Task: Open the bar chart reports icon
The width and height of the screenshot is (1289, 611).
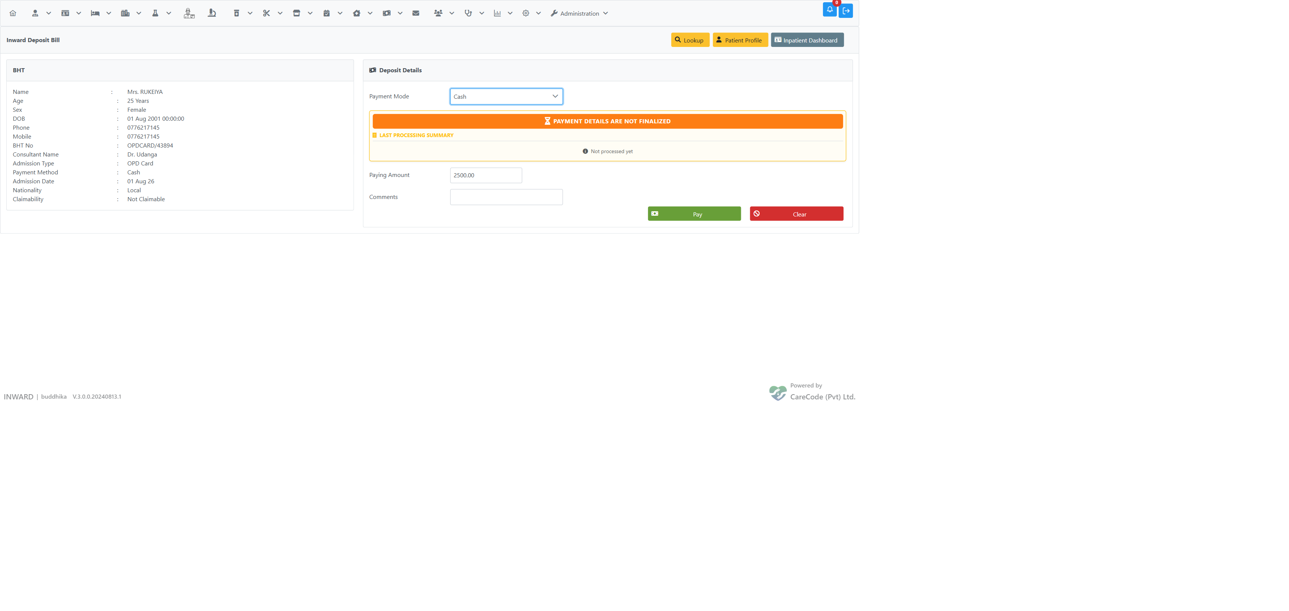Action: 497,13
